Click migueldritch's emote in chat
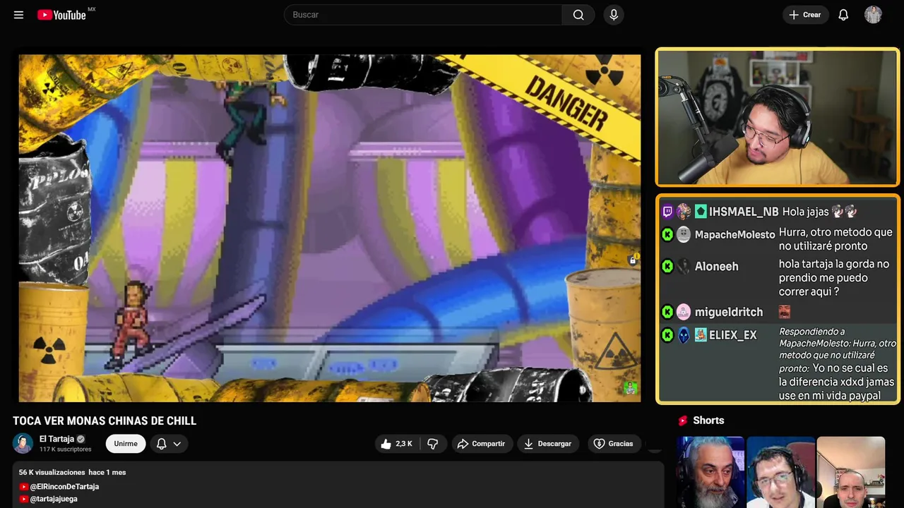The height and width of the screenshot is (508, 904). (785, 312)
